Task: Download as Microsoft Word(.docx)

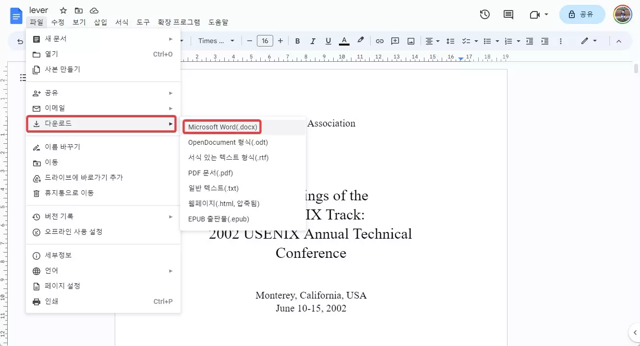Action: pyautogui.click(x=222, y=127)
